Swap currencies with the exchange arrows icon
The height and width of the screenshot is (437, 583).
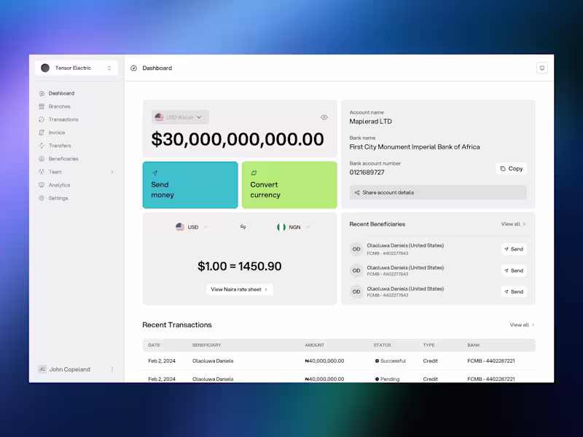pos(243,227)
